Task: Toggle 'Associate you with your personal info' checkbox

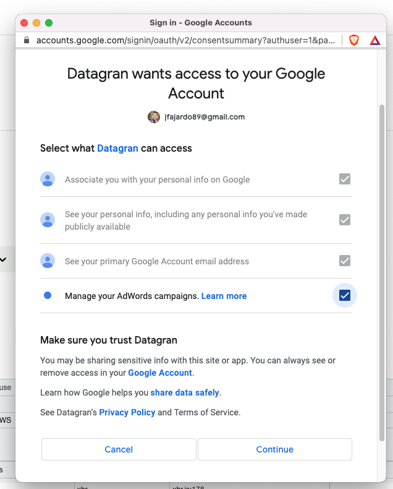Action: (345, 179)
